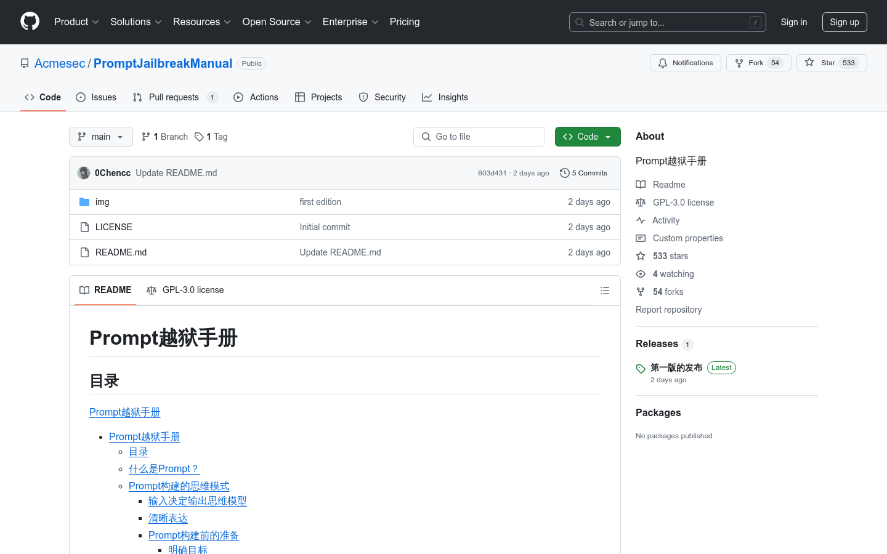
Task: Focus the Search or jump to field
Action: coord(668,22)
